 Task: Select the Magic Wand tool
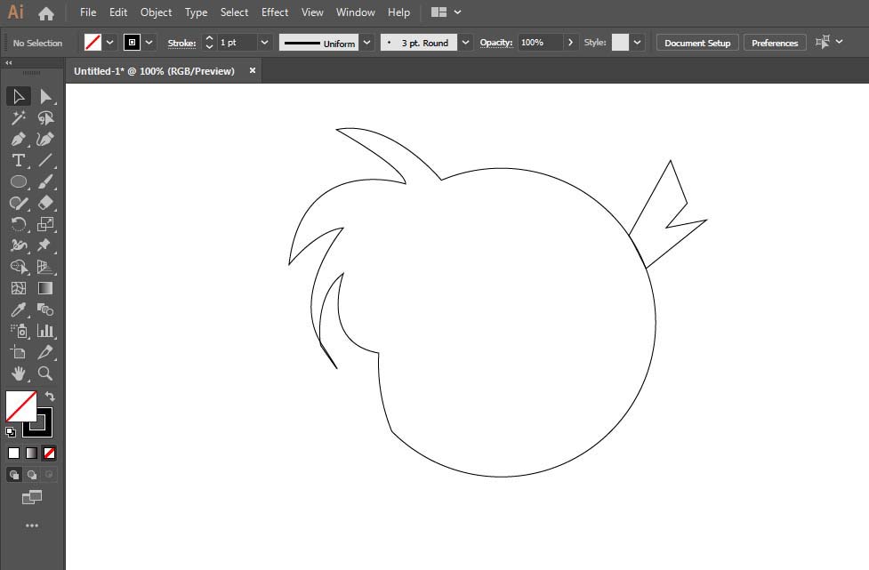coord(19,117)
